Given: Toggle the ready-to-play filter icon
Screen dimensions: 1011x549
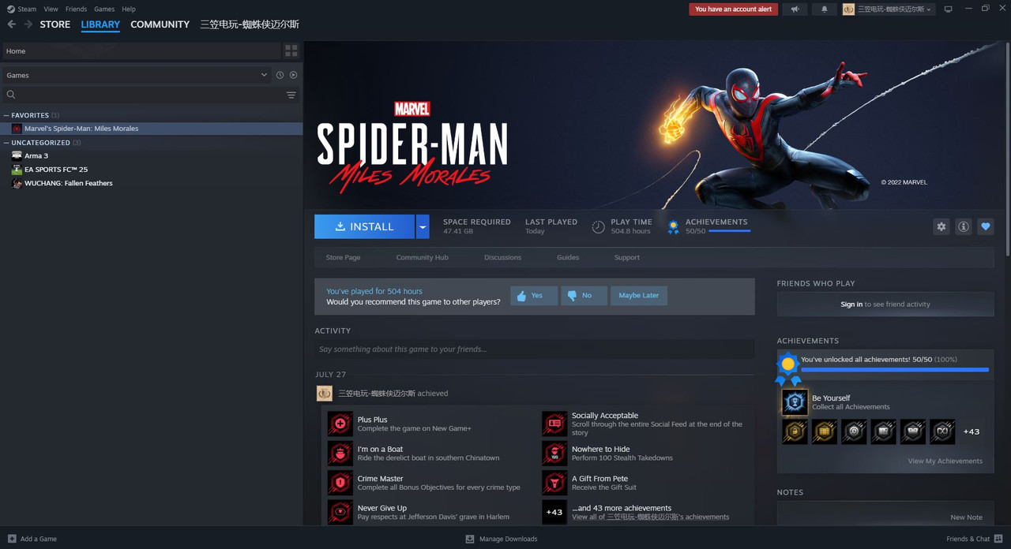Looking at the screenshot, I should point(293,75).
